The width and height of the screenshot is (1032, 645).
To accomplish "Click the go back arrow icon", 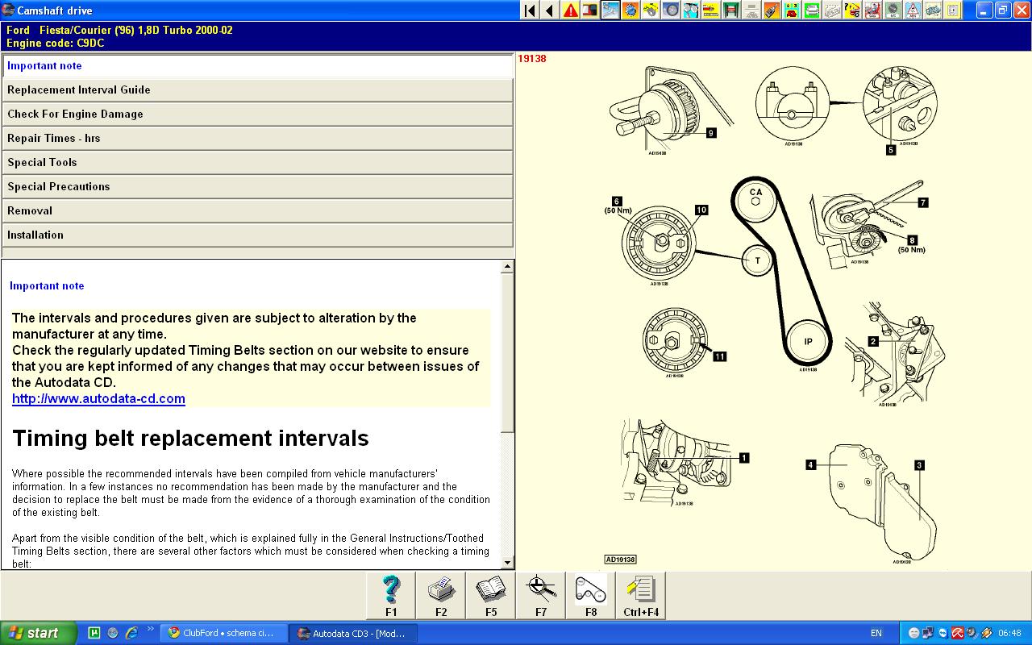I will [x=550, y=10].
